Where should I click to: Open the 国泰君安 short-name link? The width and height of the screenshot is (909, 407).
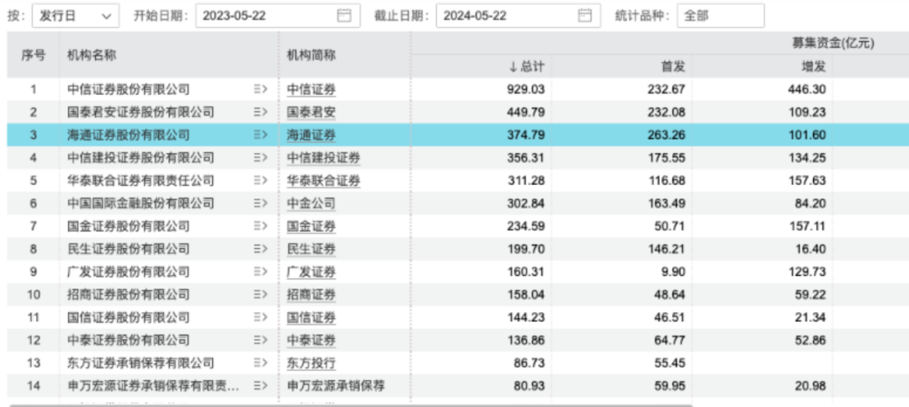point(311,113)
